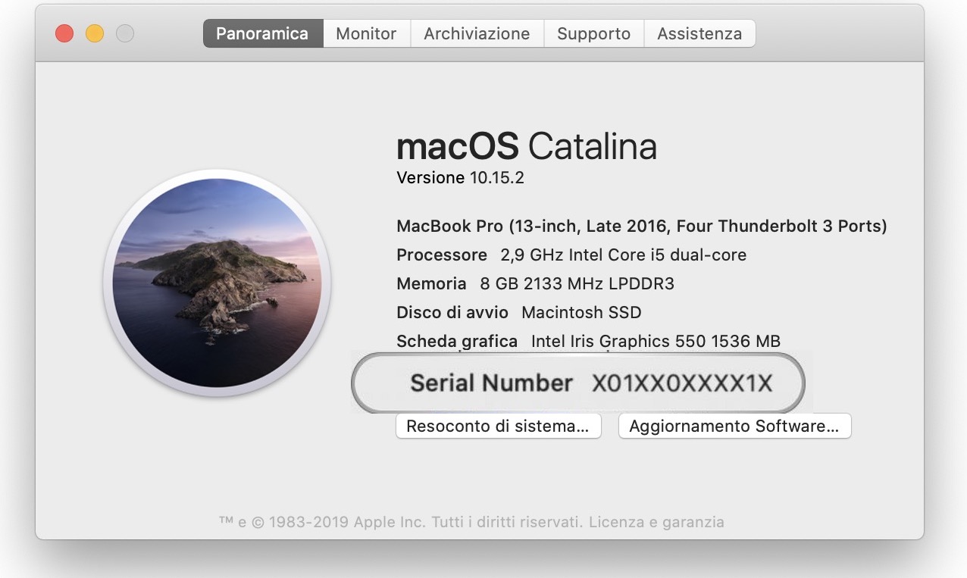Open the Archiviazione tab
The width and height of the screenshot is (967, 578).
[x=476, y=33]
